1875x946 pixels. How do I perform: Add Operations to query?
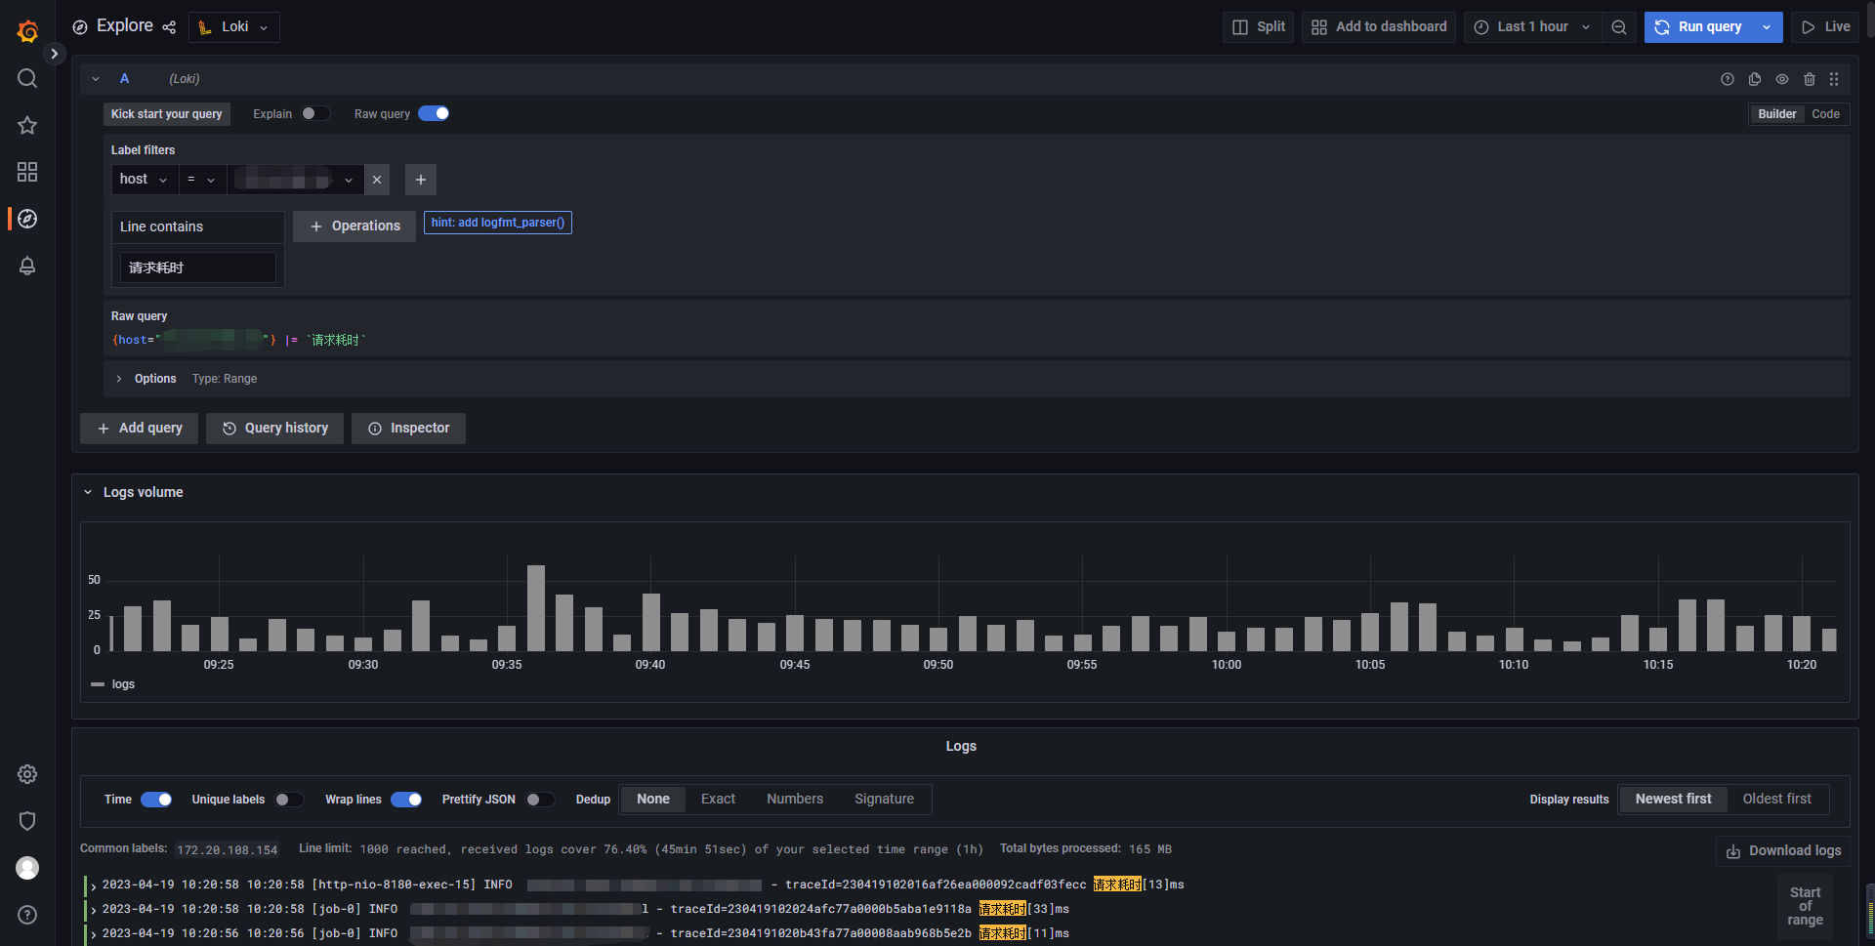click(x=354, y=226)
